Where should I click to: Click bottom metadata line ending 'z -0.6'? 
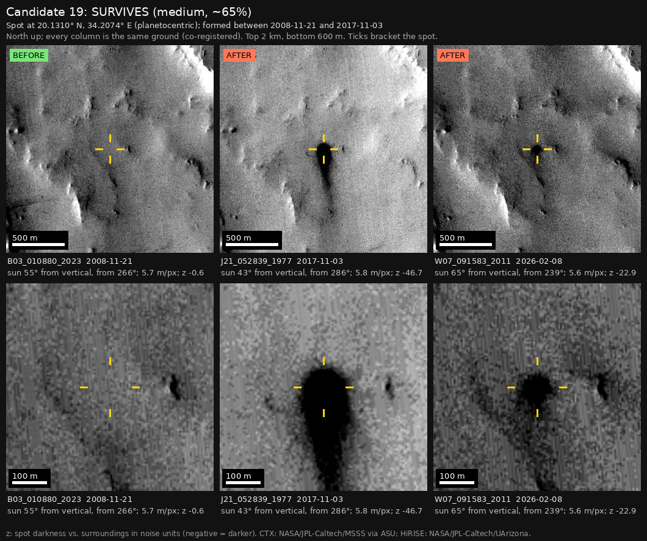click(x=106, y=511)
